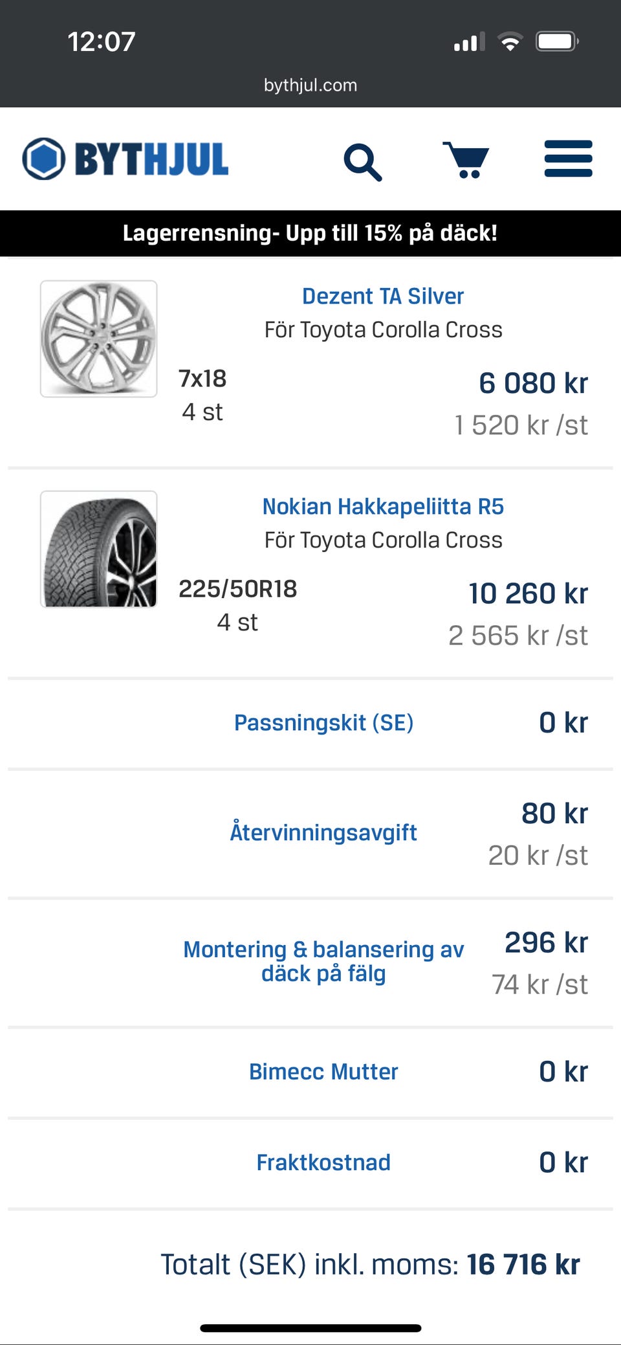
Task: Tap the cellular signal bars icon
Action: click(469, 43)
